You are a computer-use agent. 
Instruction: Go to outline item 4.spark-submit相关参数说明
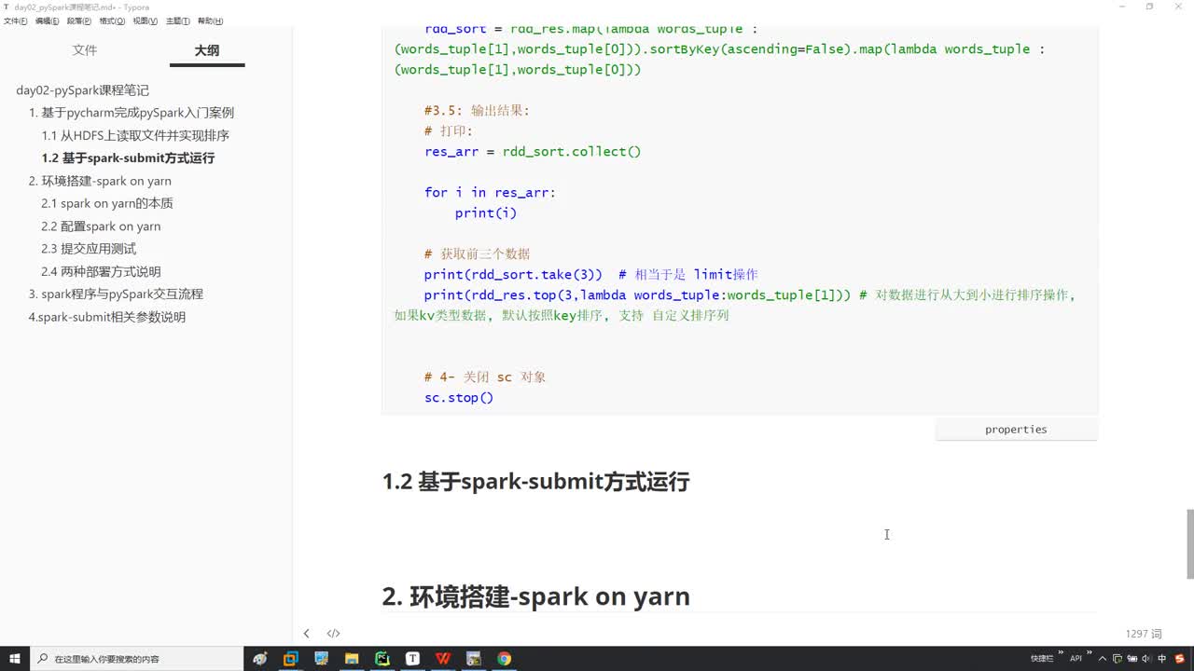click(x=107, y=317)
